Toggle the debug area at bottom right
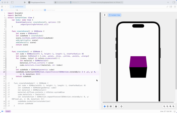Screen dimensions: 177x113 click(x=175, y=111)
